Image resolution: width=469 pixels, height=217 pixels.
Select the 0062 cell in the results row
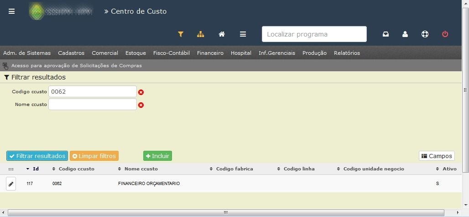click(57, 184)
